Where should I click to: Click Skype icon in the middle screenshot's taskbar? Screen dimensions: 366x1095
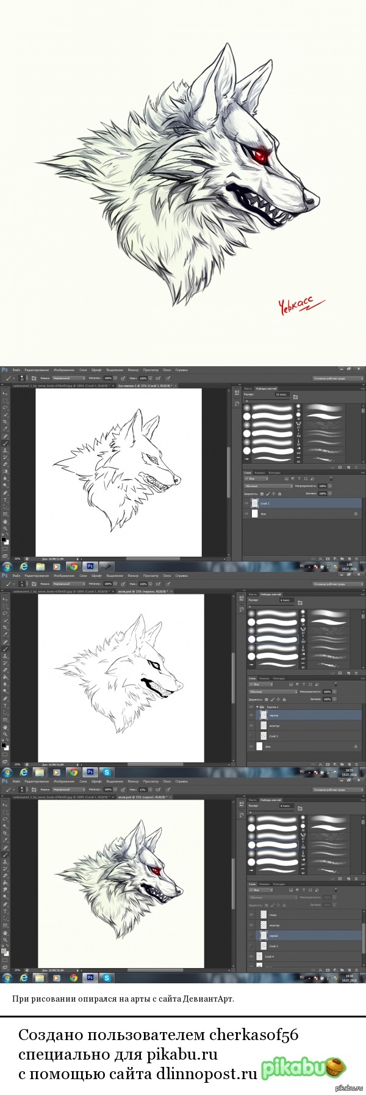pos(106,772)
